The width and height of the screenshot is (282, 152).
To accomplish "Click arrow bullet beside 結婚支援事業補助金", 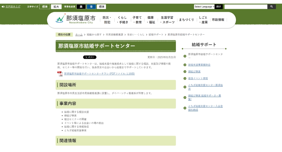I will tap(185, 65).
